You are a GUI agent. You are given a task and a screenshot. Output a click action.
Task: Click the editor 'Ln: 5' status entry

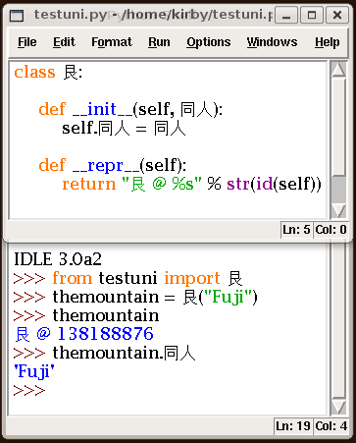296,230
